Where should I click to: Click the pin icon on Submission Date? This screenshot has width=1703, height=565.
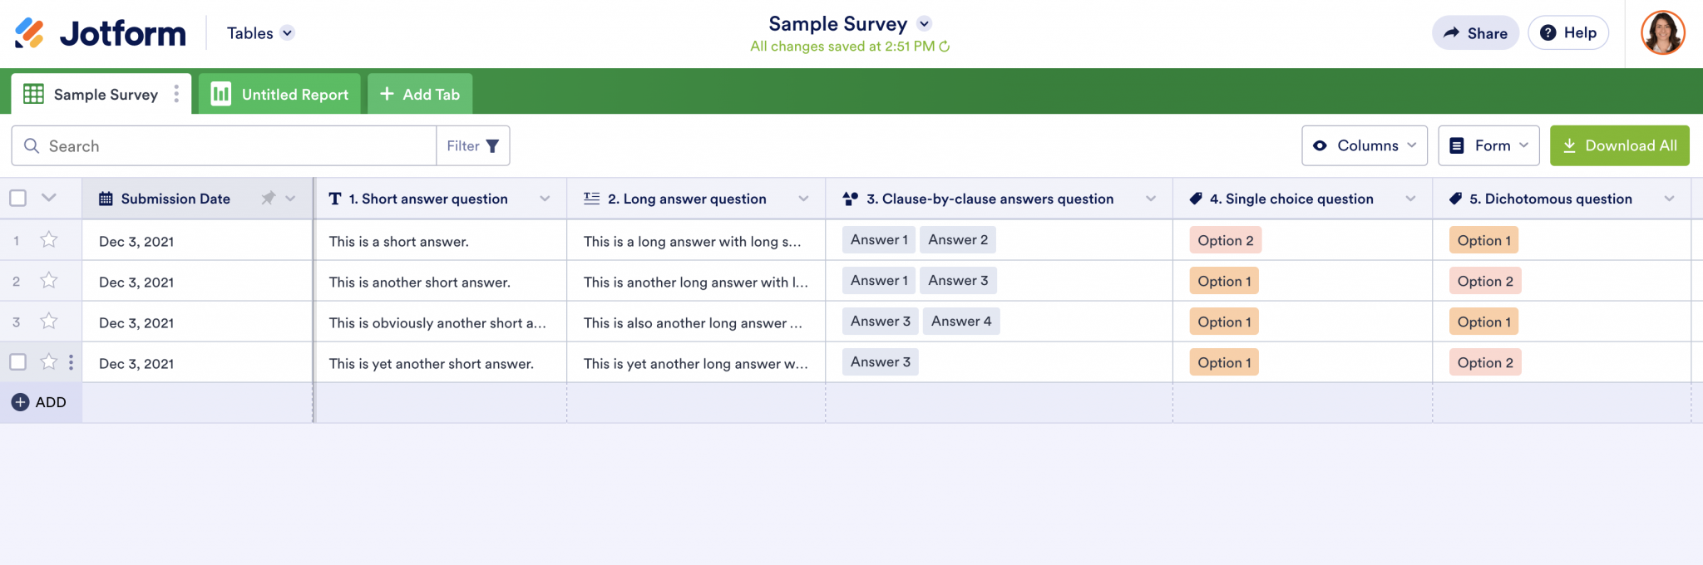click(x=268, y=199)
